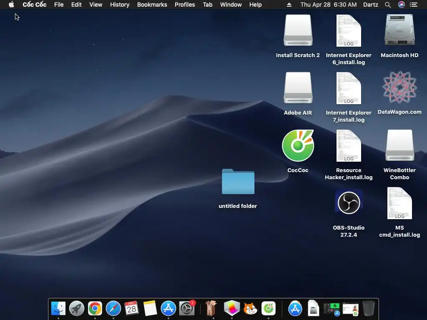Open Google Chrome in the dock

[95, 308]
